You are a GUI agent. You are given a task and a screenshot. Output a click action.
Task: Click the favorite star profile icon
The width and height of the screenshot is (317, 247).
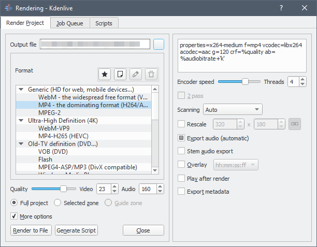(x=104, y=75)
